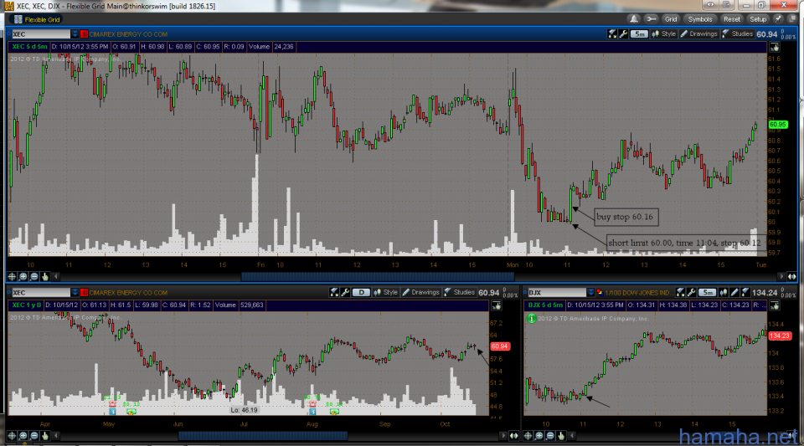Click pan crosshair under daily XEC chart
Viewport: 804px width, 446px height.
[x=12, y=436]
